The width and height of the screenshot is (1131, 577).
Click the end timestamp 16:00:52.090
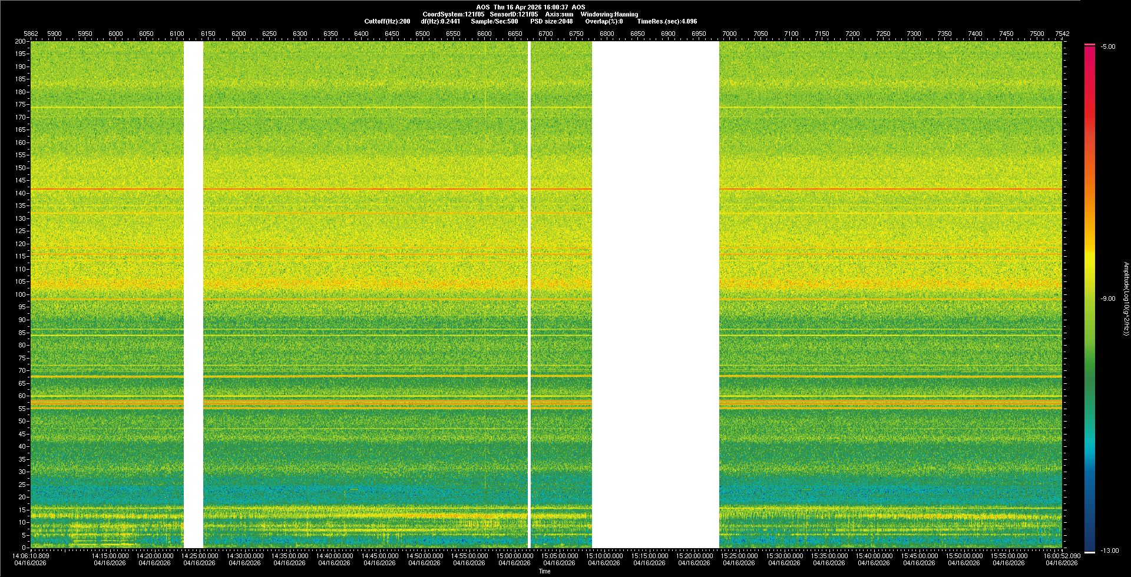pos(1061,556)
